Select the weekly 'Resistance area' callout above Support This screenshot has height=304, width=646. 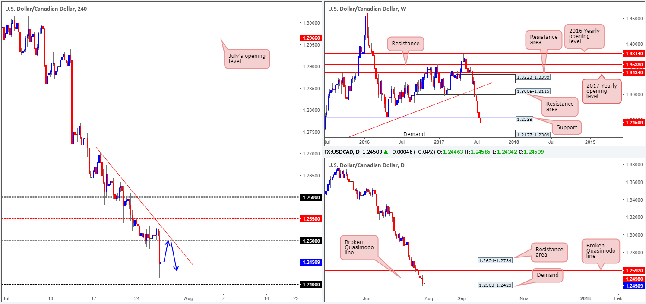(x=560, y=106)
